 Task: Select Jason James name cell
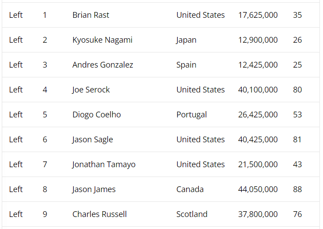(94, 189)
